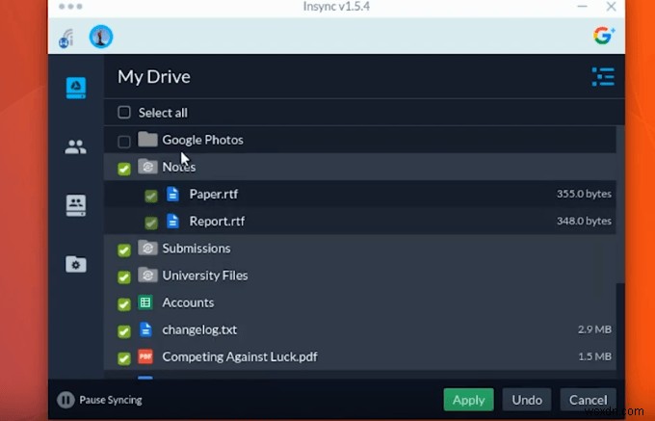Click the Pause Syncing icon
This screenshot has width=655, height=421.
point(65,400)
